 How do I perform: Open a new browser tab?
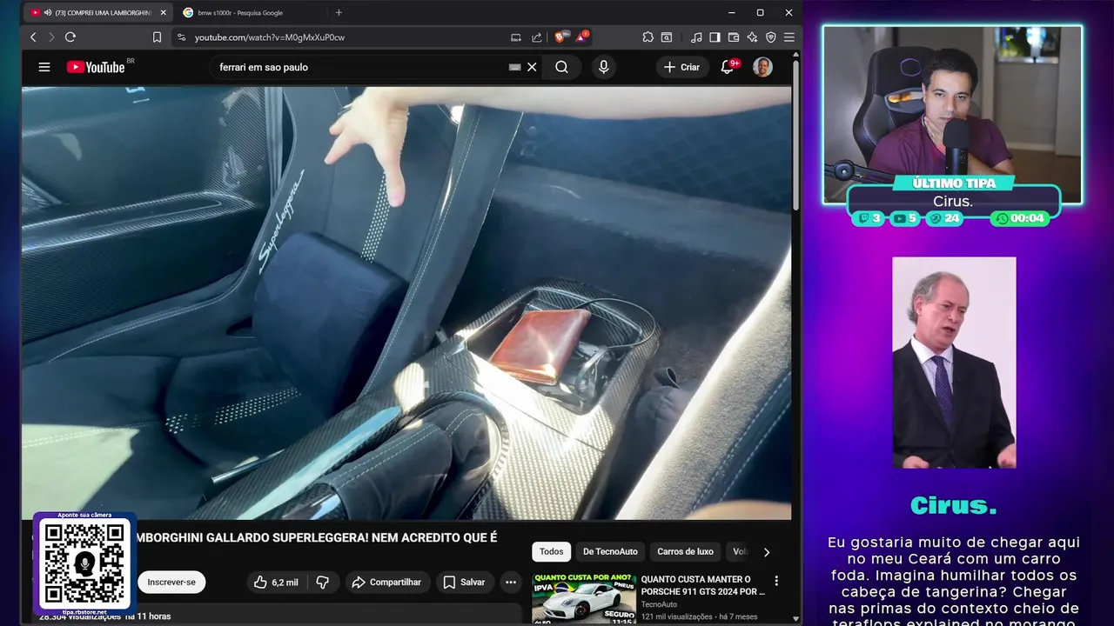339,13
